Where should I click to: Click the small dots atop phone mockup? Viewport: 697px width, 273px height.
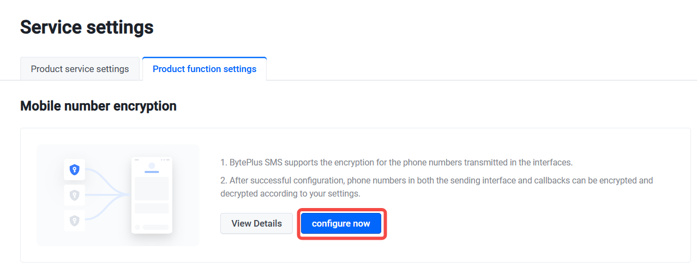tap(165, 160)
